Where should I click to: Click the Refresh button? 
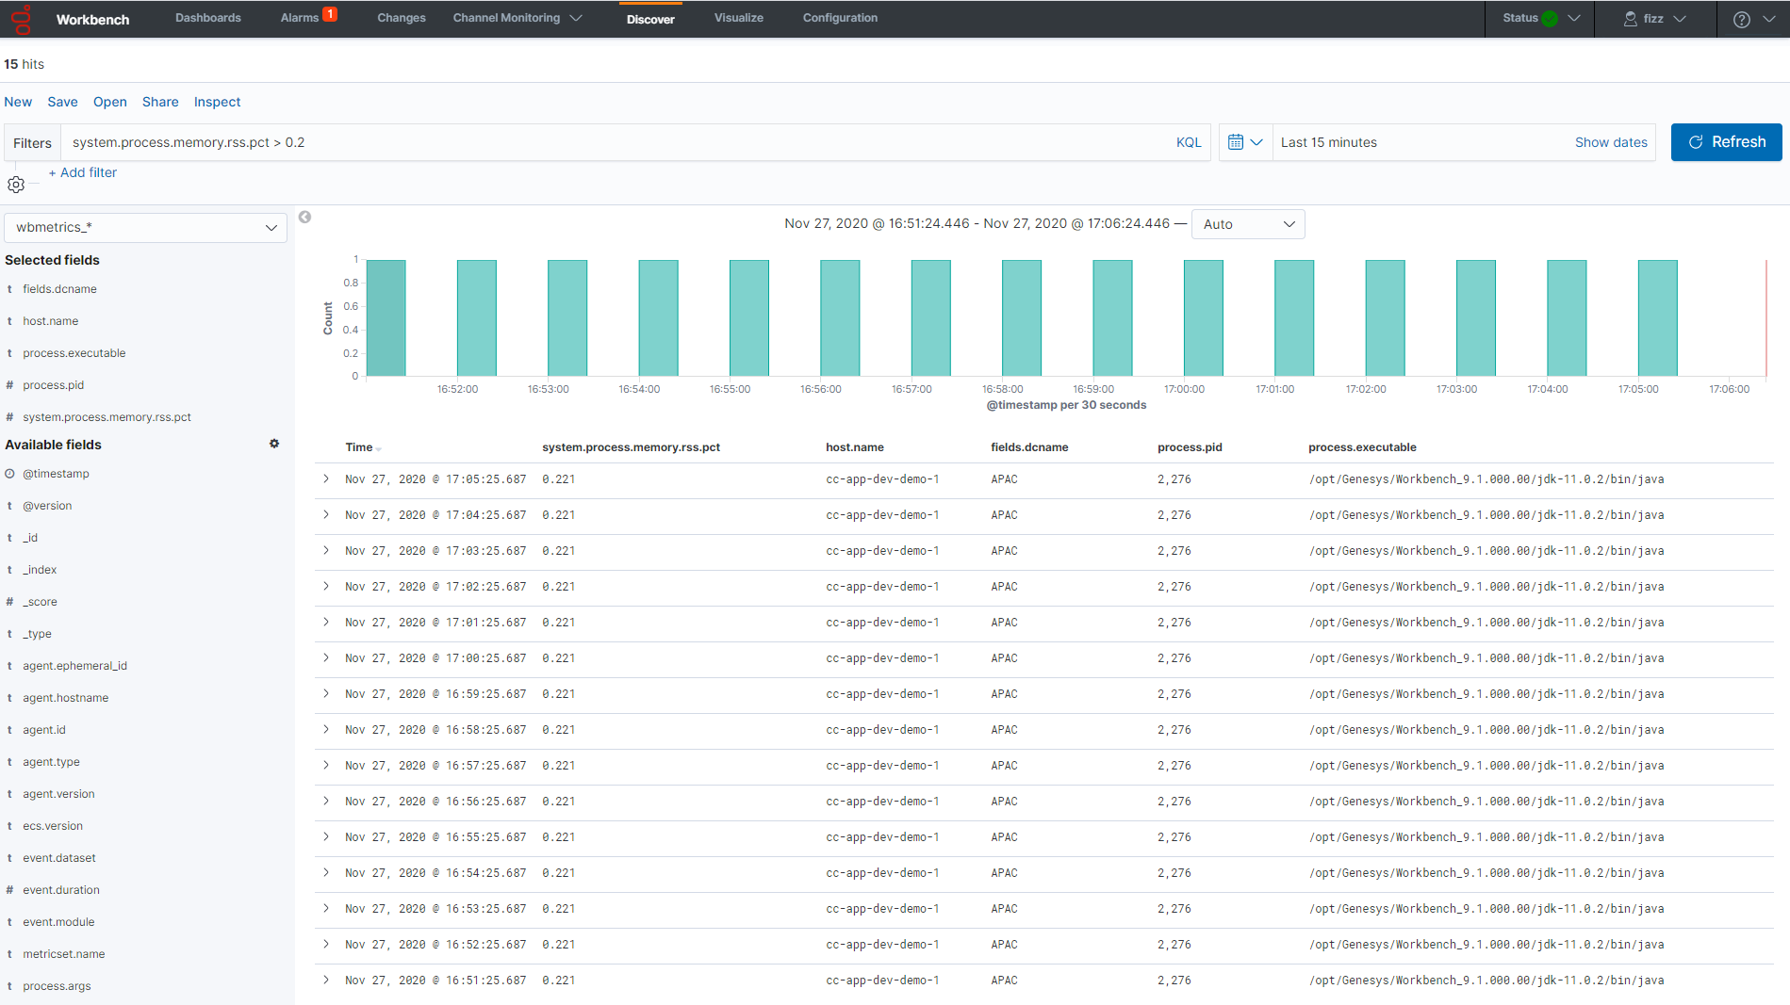click(x=1726, y=141)
